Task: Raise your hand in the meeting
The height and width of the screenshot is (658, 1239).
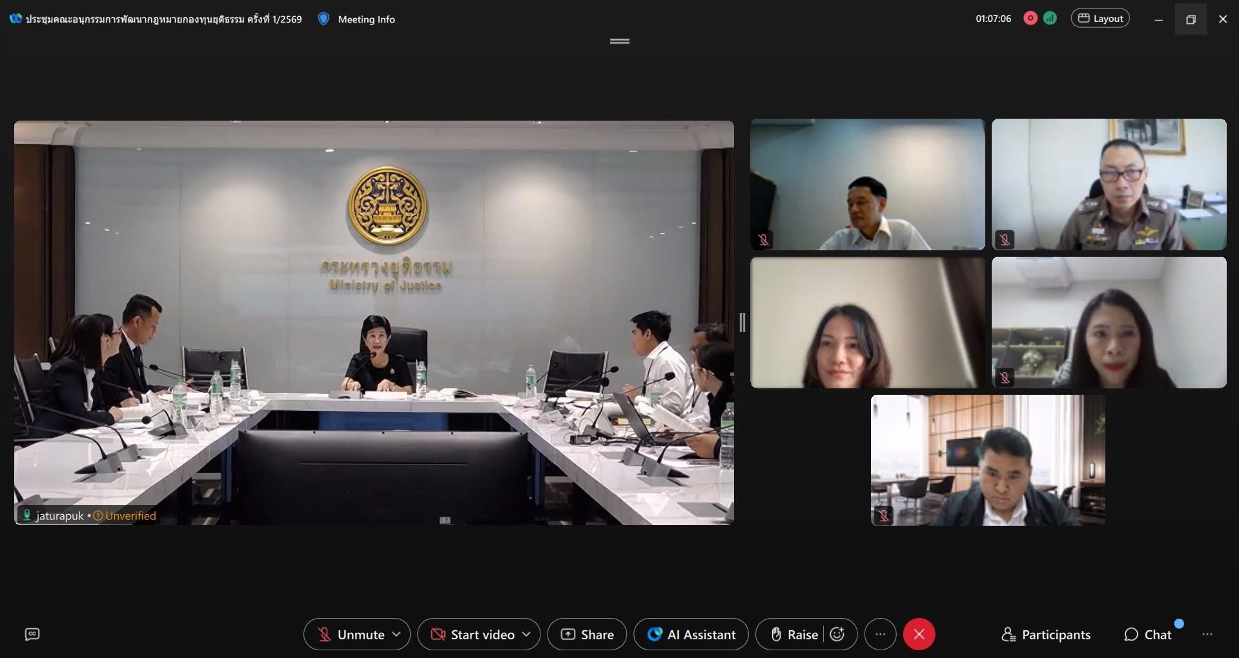Action: click(x=794, y=635)
